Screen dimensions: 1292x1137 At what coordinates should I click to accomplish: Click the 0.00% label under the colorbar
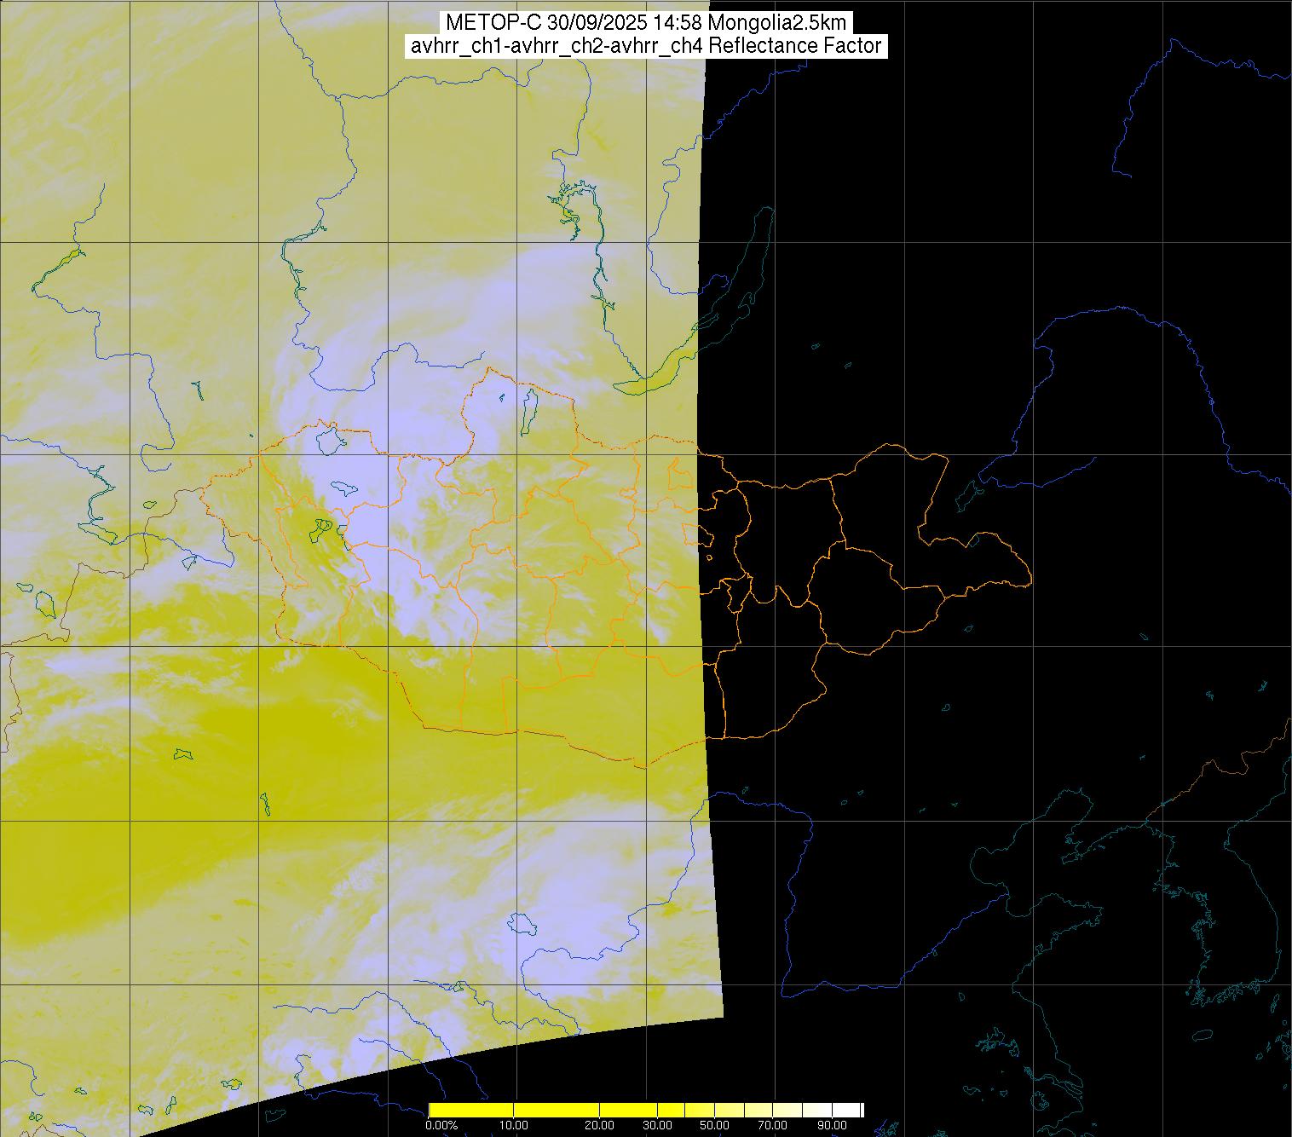click(441, 1126)
